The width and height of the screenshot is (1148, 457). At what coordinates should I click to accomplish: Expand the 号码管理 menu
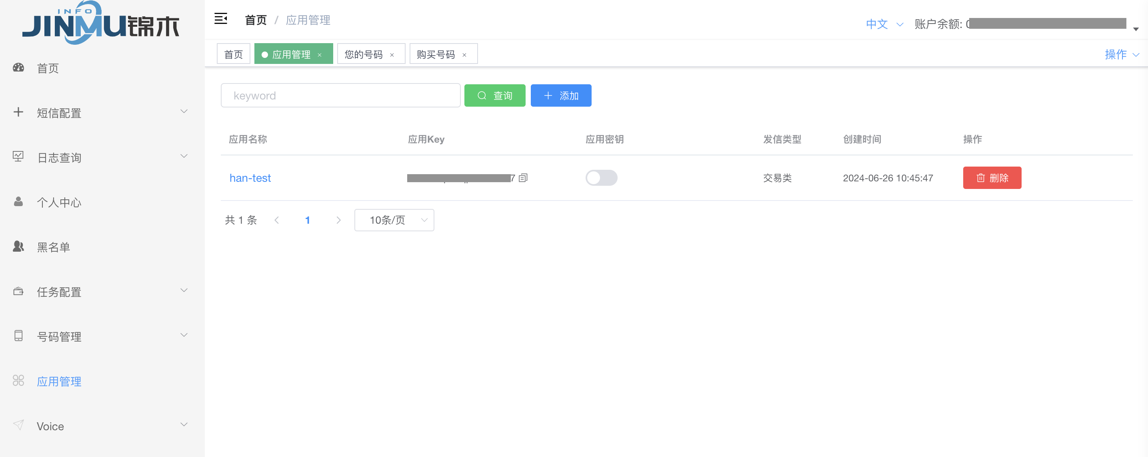(184, 335)
